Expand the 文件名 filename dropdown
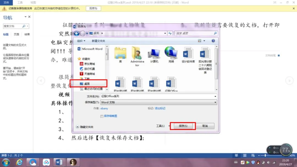The image size is (297, 167). pos(215,96)
